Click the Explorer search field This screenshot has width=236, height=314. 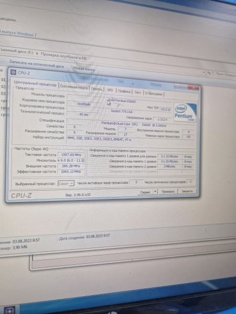click(225, 74)
